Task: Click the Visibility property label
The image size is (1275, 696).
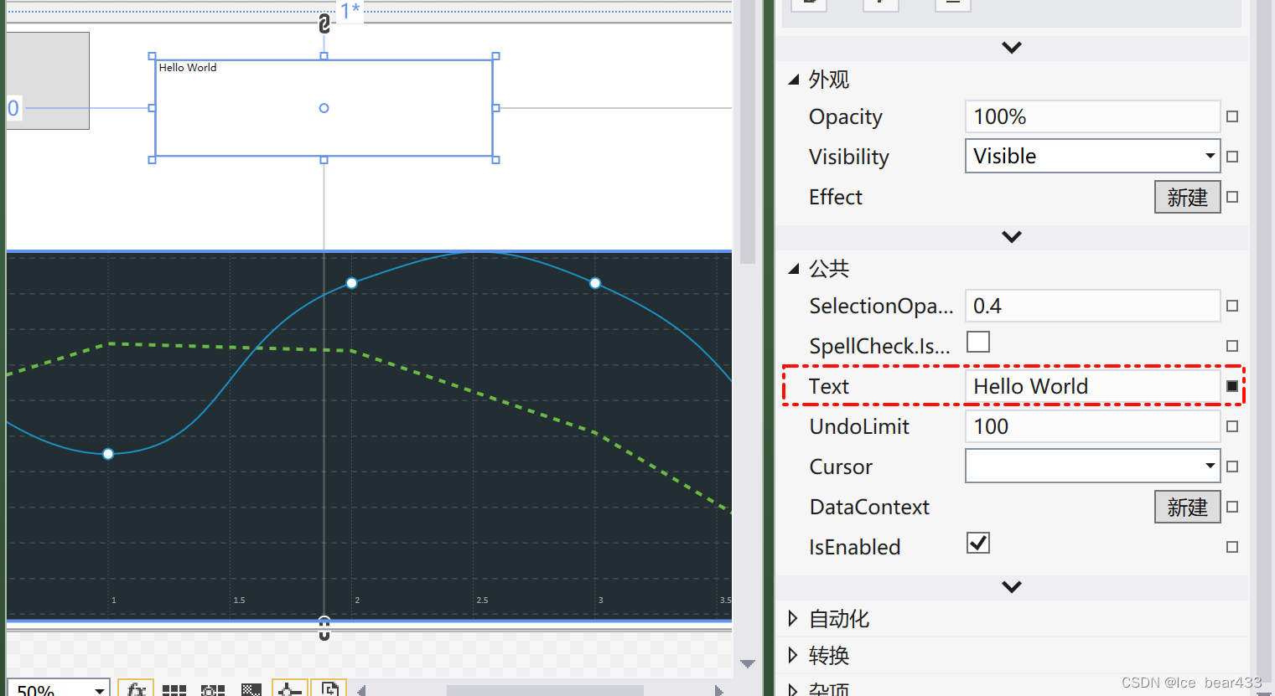Action: coord(849,157)
